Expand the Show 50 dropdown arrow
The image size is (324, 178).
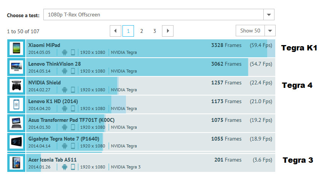pos(270,31)
